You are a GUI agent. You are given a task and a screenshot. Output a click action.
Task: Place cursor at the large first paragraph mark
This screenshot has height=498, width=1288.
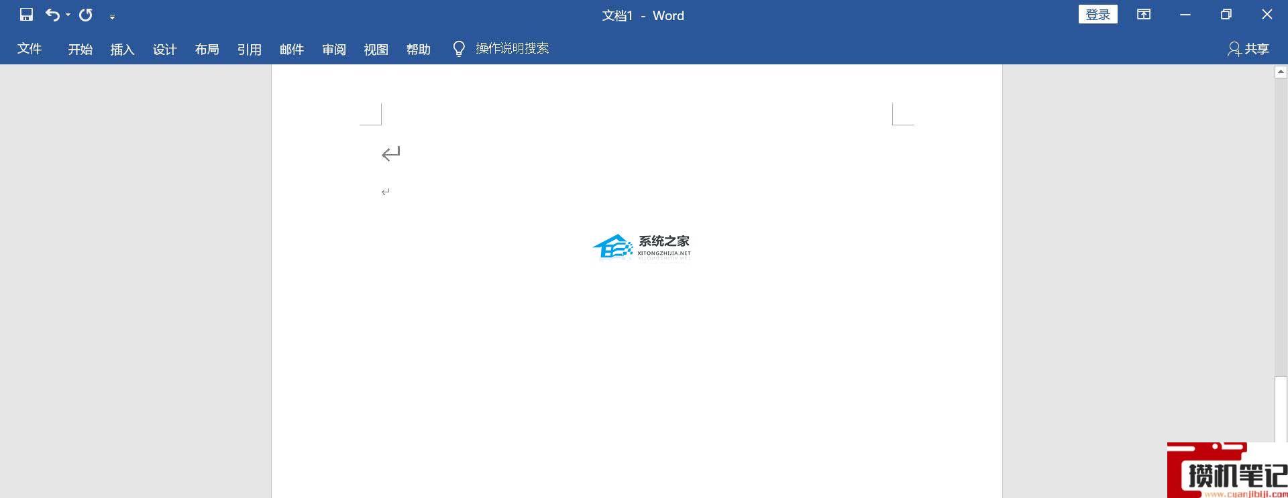(x=391, y=154)
